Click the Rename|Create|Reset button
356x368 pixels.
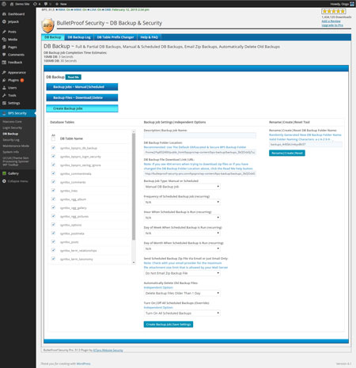(x=287, y=153)
